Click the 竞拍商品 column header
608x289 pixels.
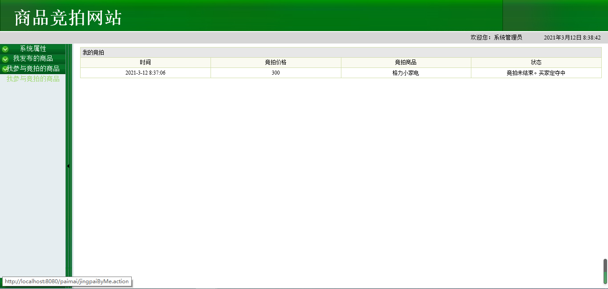(406, 63)
